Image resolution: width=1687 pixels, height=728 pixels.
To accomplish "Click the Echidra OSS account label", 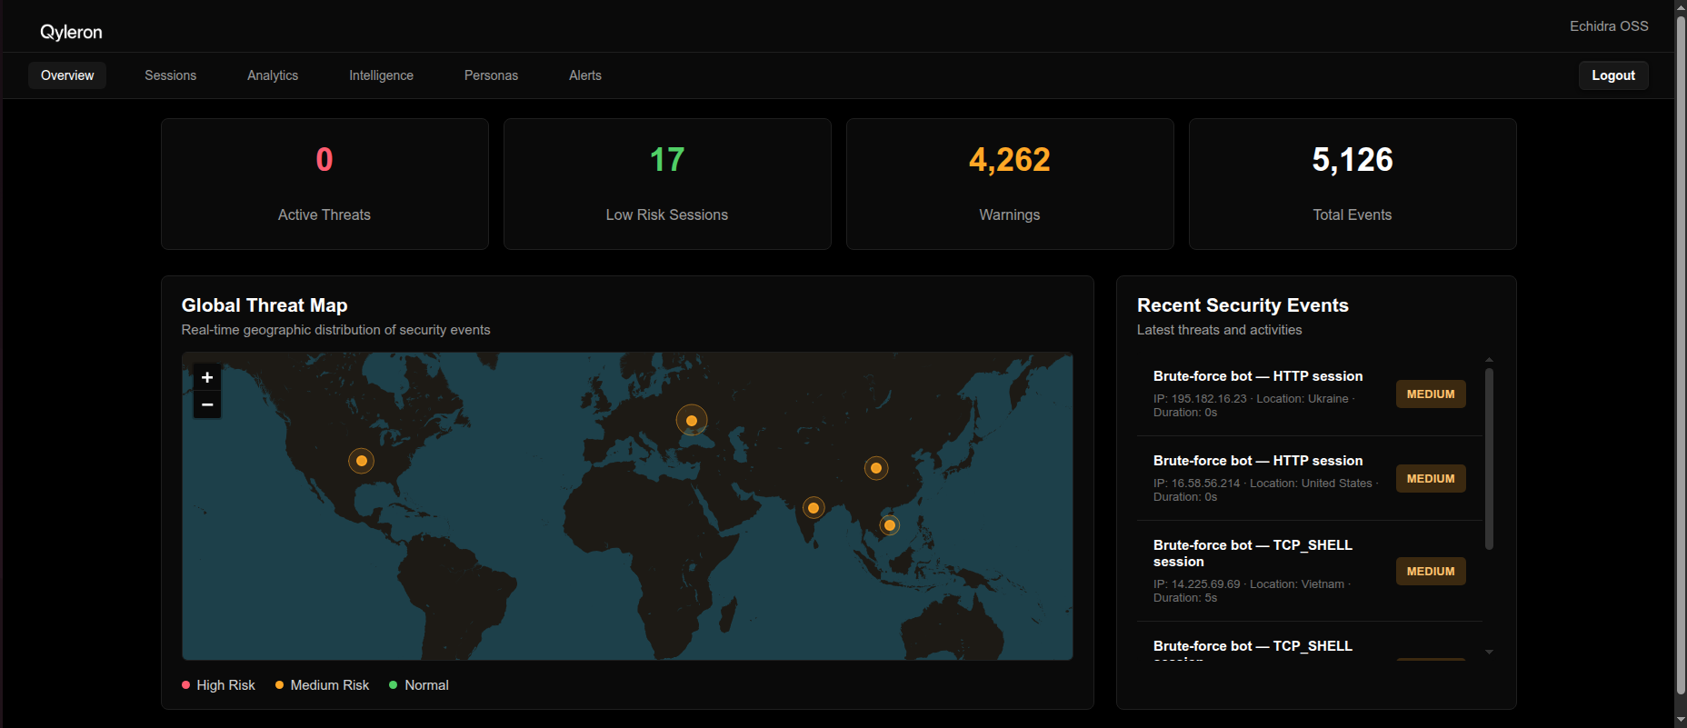I will click(x=1609, y=26).
